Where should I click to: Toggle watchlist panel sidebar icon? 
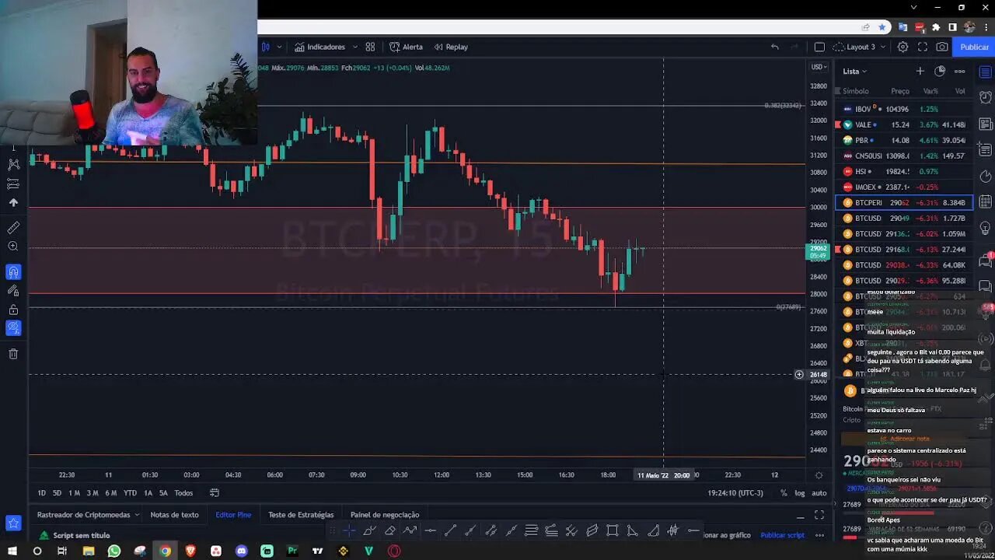pos(985,72)
